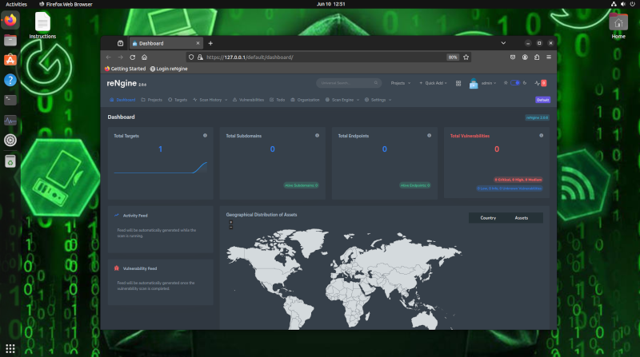This screenshot has width=640, height=357.
Task: Open Firefox from the Ubuntu dock
Action: pyautogui.click(x=10, y=21)
